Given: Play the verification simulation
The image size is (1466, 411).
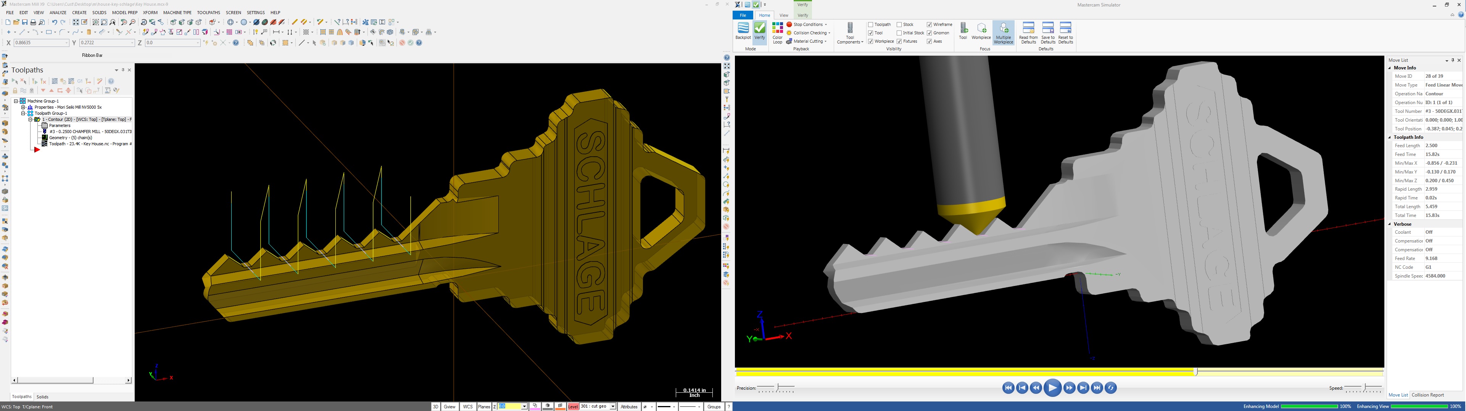Looking at the screenshot, I should 1052,388.
